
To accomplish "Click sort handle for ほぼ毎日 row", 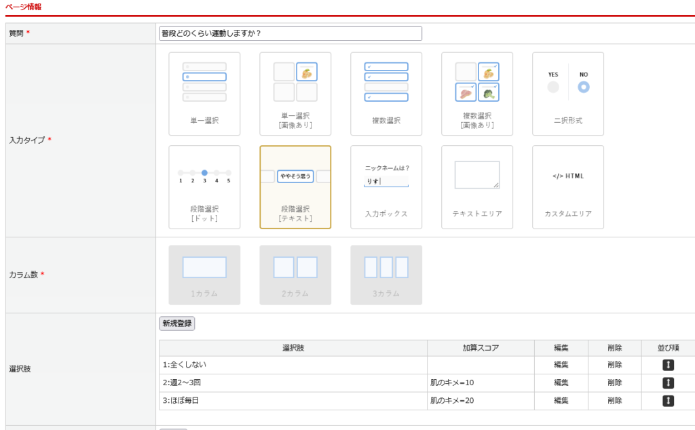I will (668, 401).
